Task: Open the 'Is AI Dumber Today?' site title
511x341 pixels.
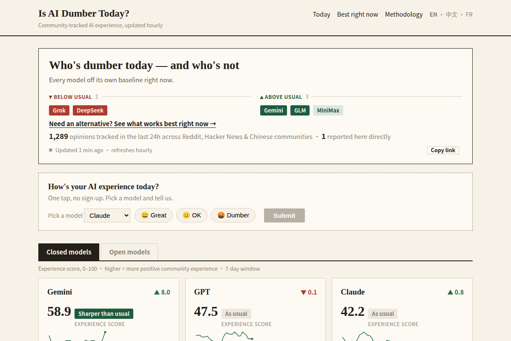Action: point(84,13)
